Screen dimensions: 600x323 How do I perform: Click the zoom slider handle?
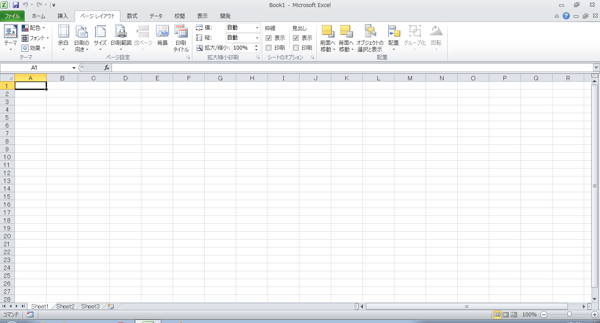569,314
